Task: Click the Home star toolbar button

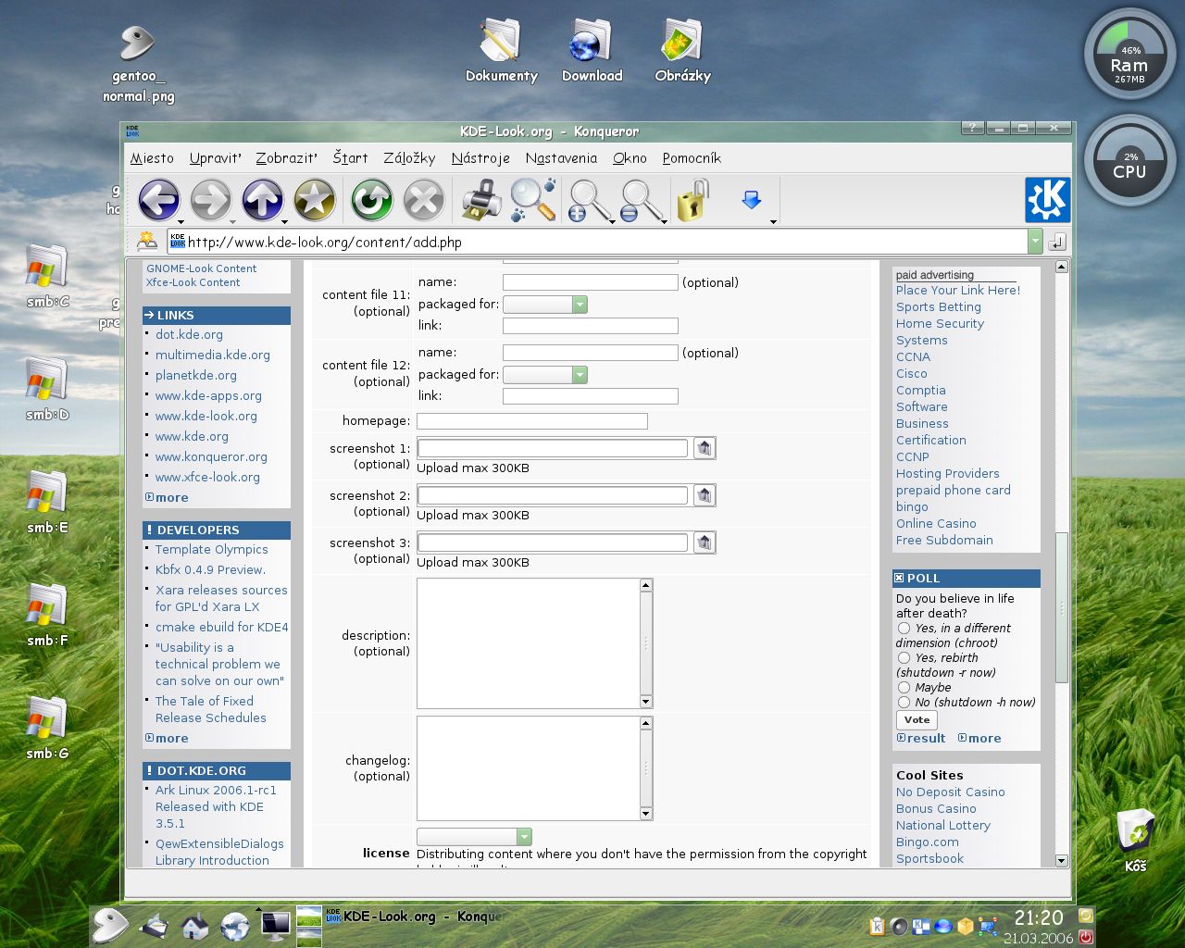Action: [314, 200]
